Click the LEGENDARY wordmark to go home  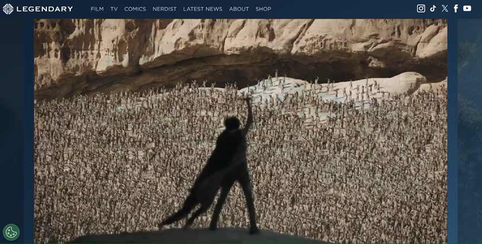45,9
